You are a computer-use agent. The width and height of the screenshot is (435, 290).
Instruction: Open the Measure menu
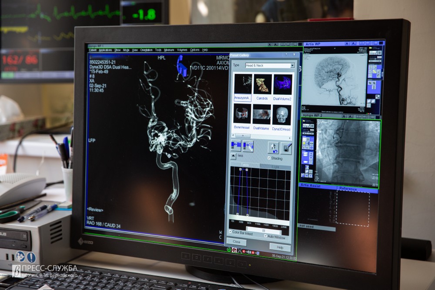pyautogui.click(x=169, y=50)
